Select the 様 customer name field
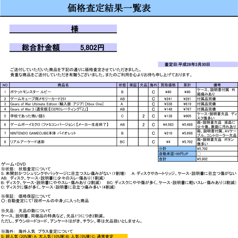This screenshot has height=238, width=238. pos(63,29)
